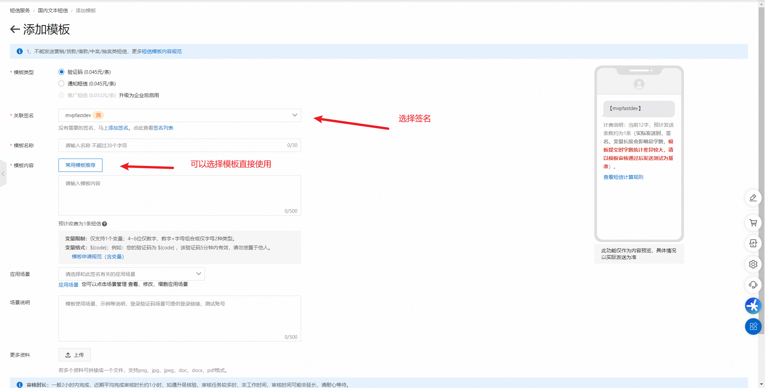
Task: Select the 推广短信 radio option
Action: point(62,95)
